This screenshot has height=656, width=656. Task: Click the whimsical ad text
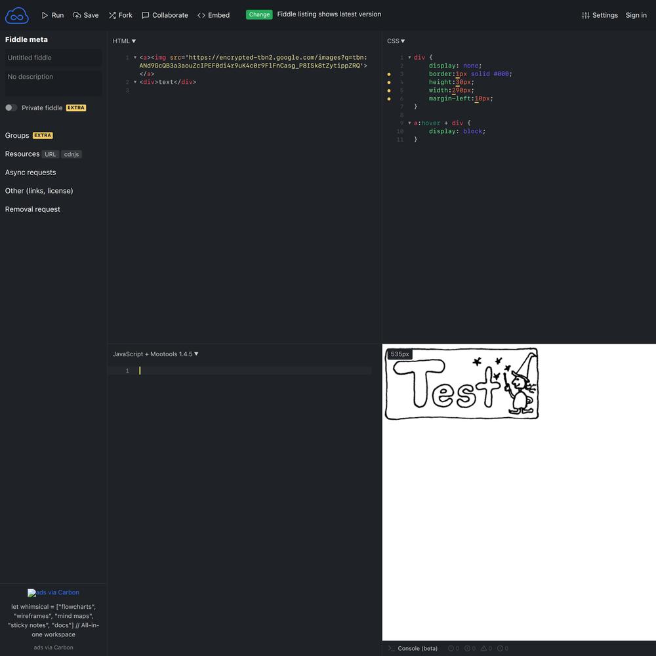point(53,621)
